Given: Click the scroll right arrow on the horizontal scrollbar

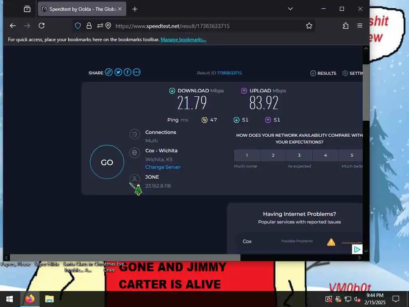Looking at the screenshot, I should pyautogui.click(x=359, y=257).
